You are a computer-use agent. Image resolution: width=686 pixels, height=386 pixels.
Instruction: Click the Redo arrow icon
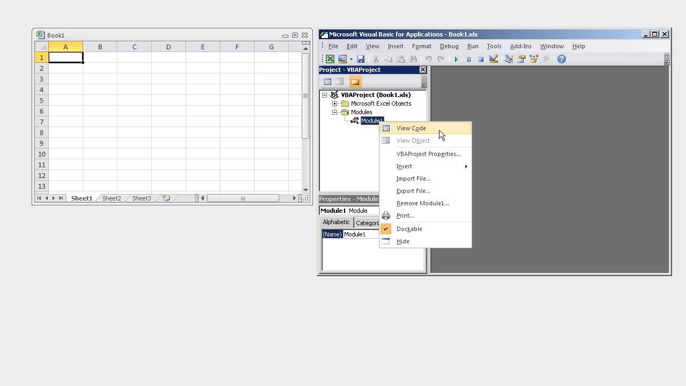coord(441,59)
